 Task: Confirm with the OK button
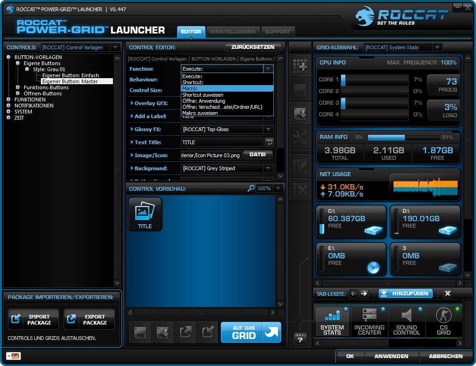coord(350,356)
